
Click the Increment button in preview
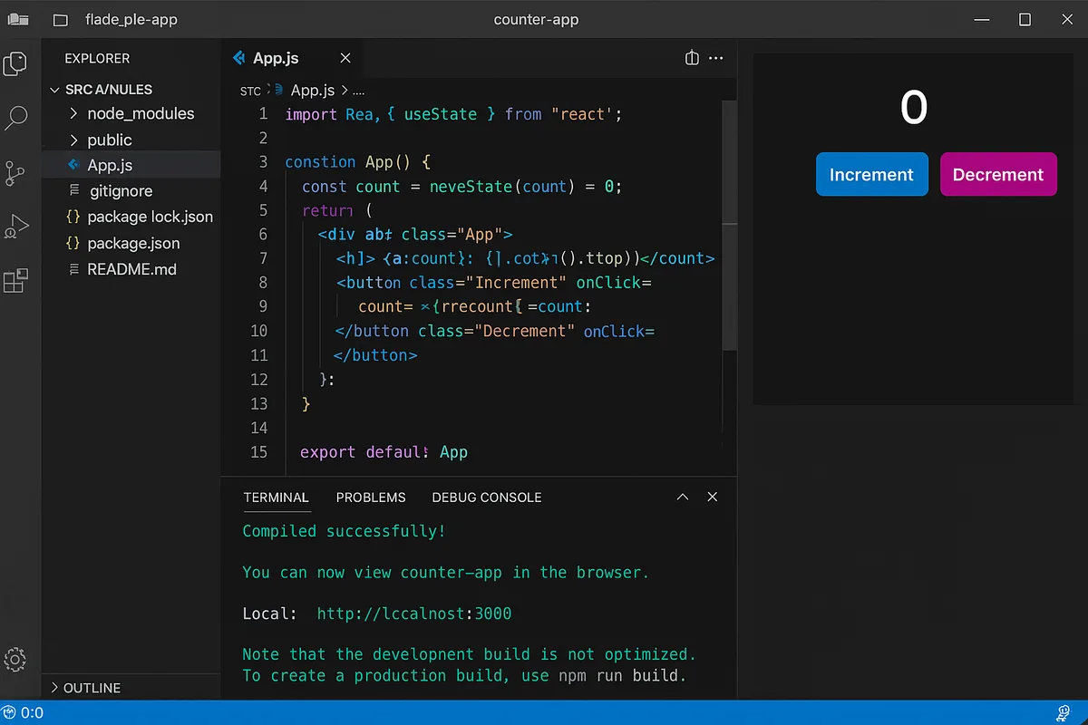(x=871, y=174)
